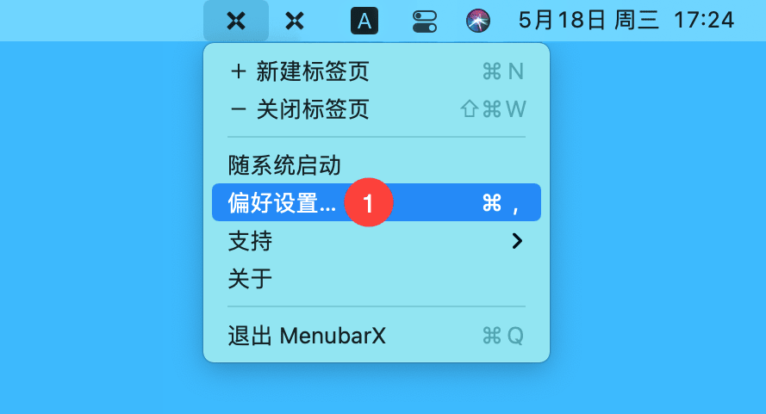
Task: Choose 关于 from the menu
Action: pos(377,279)
